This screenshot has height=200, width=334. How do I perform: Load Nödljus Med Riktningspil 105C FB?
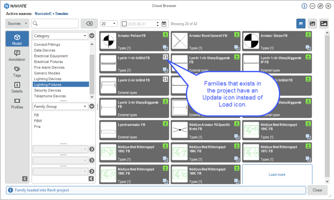(x=165, y=146)
